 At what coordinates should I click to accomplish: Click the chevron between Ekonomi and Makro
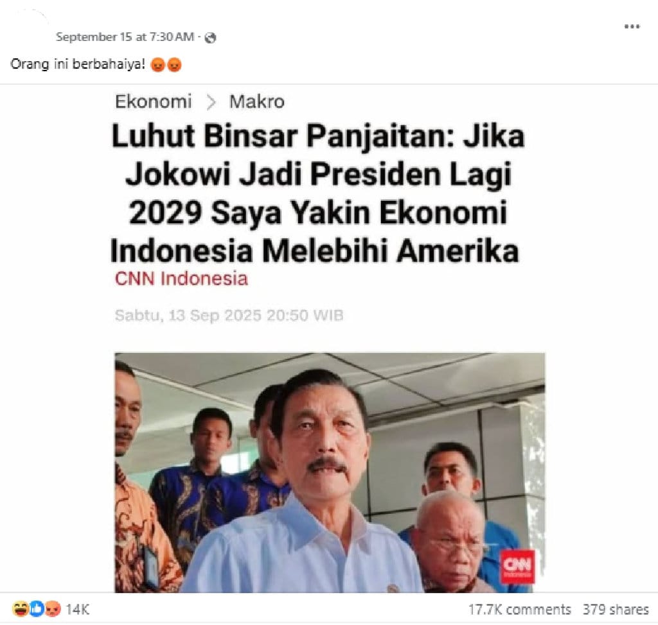pos(211,102)
